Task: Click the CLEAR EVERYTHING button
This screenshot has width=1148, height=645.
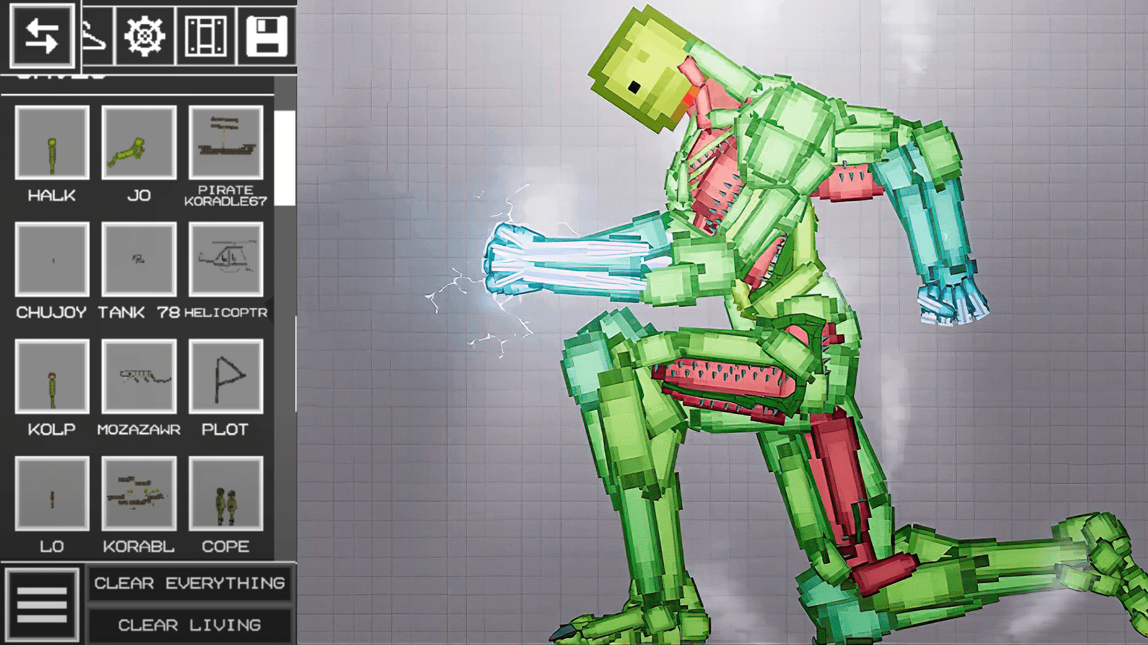Action: (190, 583)
